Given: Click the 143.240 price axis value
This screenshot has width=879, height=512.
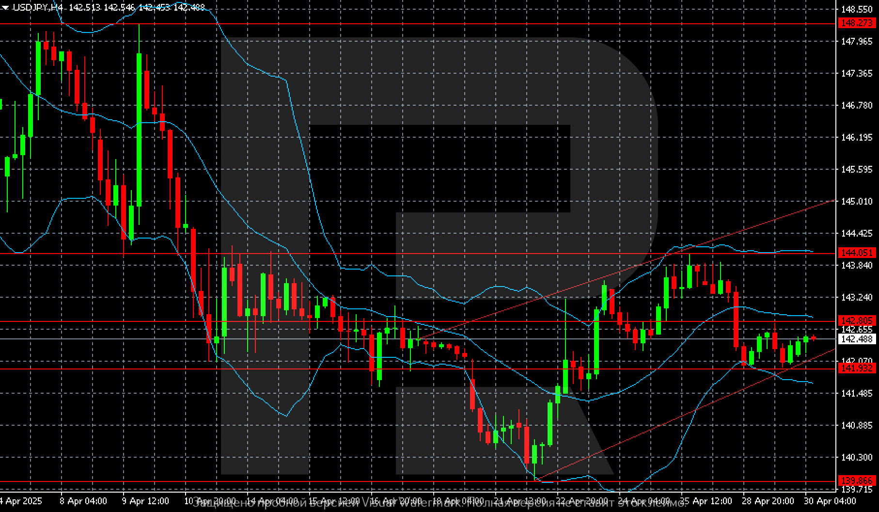Looking at the screenshot, I should click(857, 297).
